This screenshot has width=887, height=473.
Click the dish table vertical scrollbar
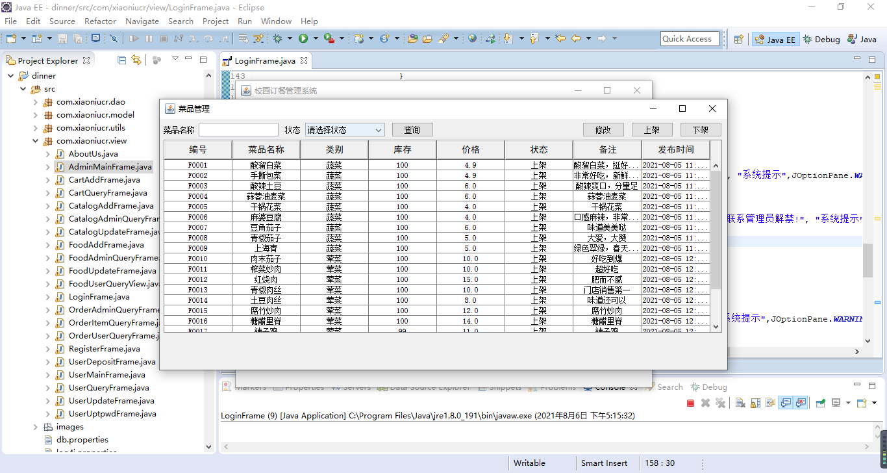click(x=716, y=246)
